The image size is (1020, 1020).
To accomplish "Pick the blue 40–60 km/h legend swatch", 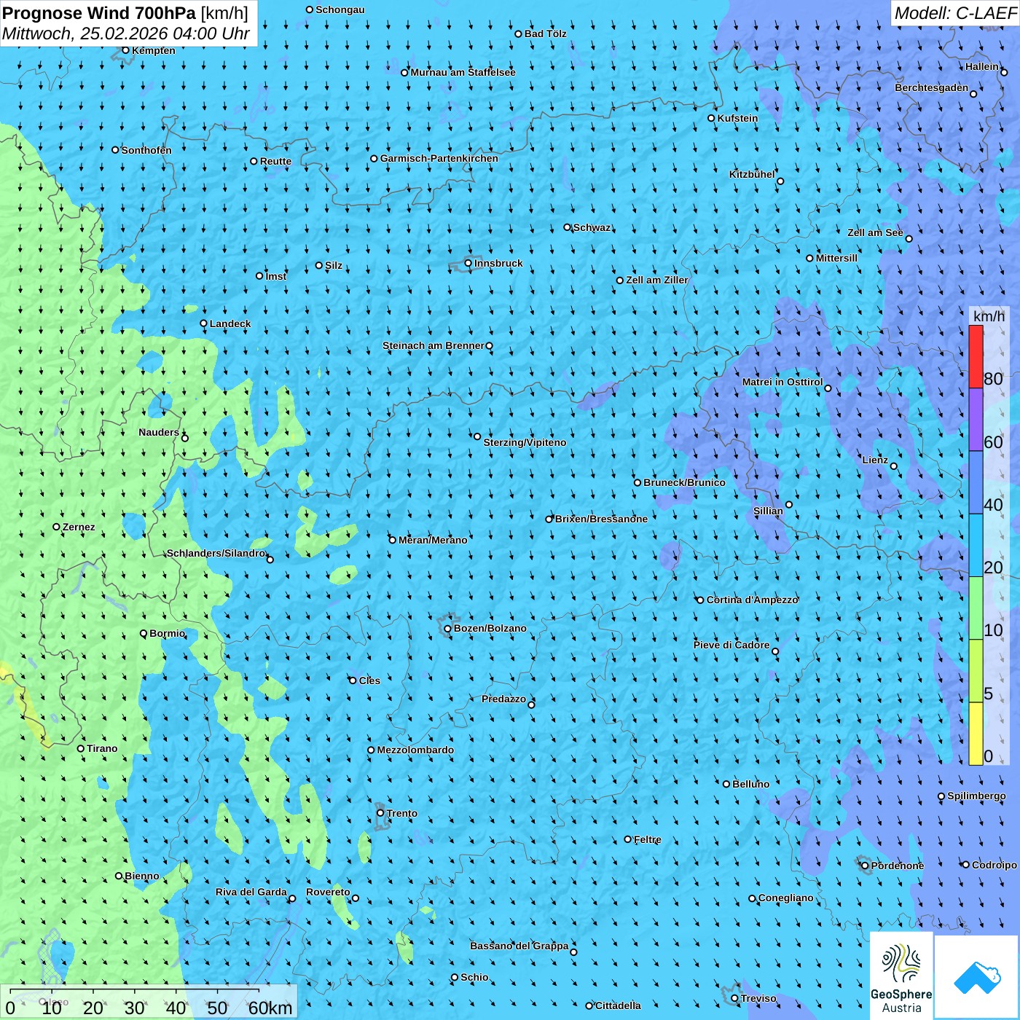I will coord(976,483).
